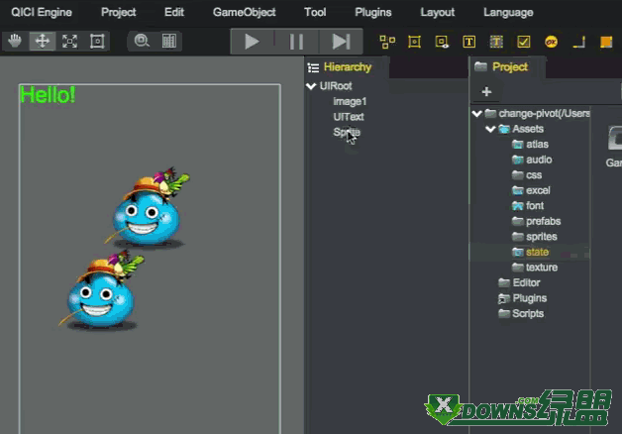Screen dimensions: 622x434
Task: Open the Language menu
Action: (508, 12)
